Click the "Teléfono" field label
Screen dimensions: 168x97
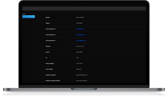tap(48, 23)
